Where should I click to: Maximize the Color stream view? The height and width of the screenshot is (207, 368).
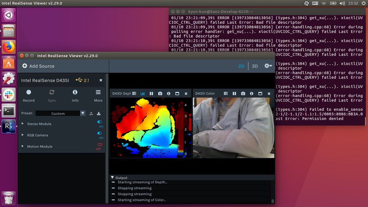(x=260, y=93)
